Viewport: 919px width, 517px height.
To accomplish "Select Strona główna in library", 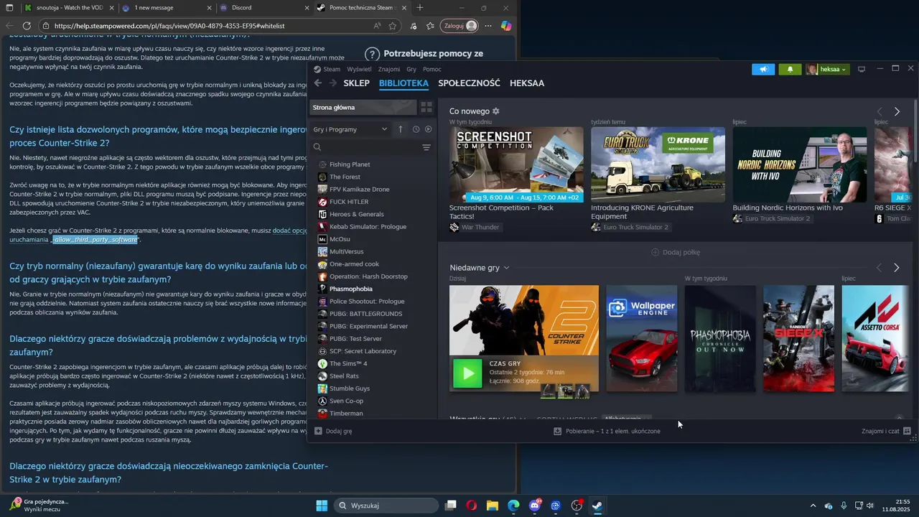I will coord(363,107).
